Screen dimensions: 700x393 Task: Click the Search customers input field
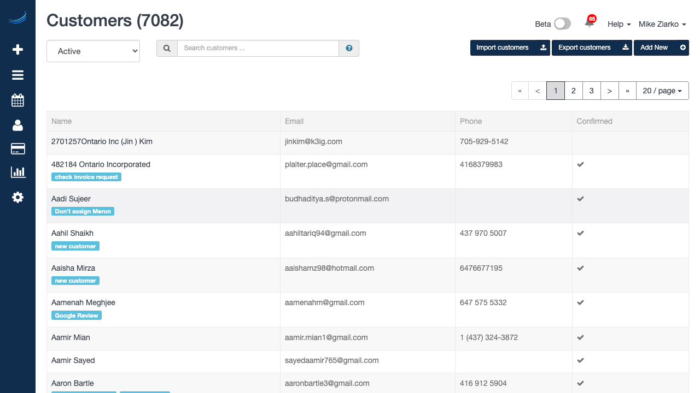pos(258,48)
